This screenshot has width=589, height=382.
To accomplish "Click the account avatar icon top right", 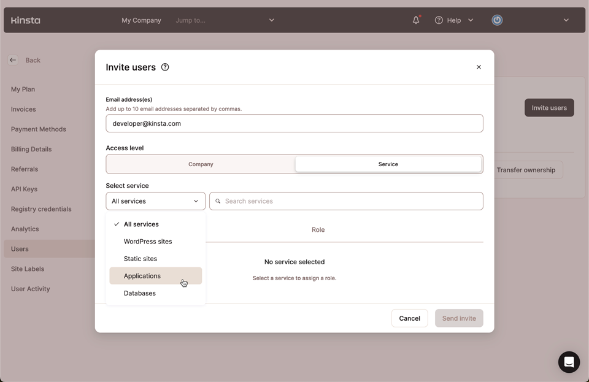I will point(496,20).
